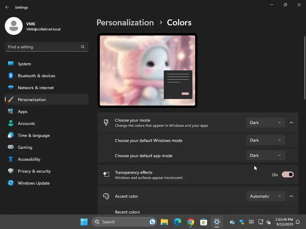Go to System settings

click(x=46, y=64)
